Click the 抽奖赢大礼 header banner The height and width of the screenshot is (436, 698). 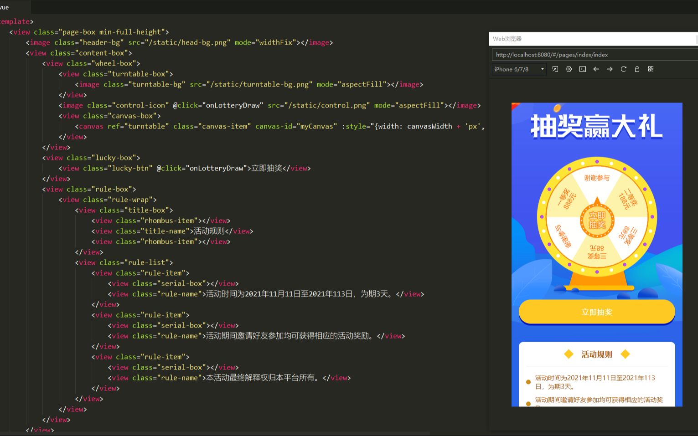(x=596, y=126)
